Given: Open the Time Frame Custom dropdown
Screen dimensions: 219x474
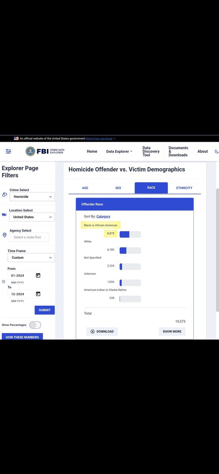Looking at the screenshot, I should pos(31,258).
